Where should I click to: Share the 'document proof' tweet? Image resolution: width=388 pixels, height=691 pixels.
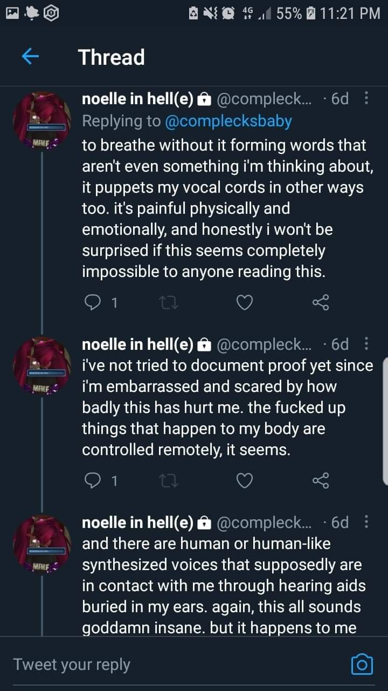click(321, 480)
